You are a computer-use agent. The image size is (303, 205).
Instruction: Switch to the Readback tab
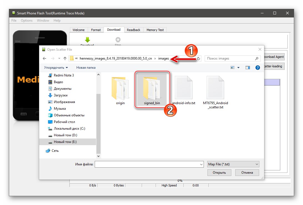tap(134, 30)
